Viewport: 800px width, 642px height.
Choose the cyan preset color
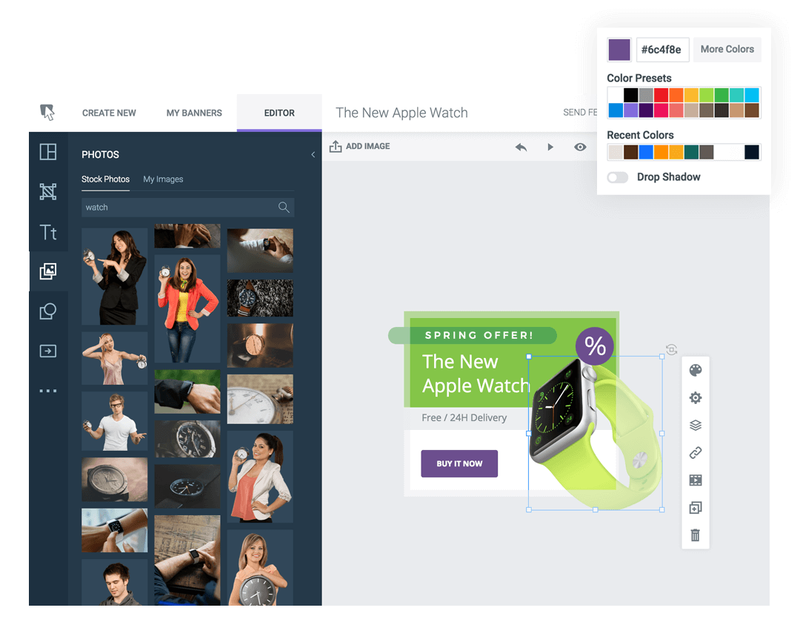[x=752, y=95]
